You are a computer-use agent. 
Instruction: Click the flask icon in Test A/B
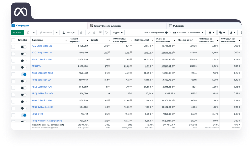pos(64,33)
